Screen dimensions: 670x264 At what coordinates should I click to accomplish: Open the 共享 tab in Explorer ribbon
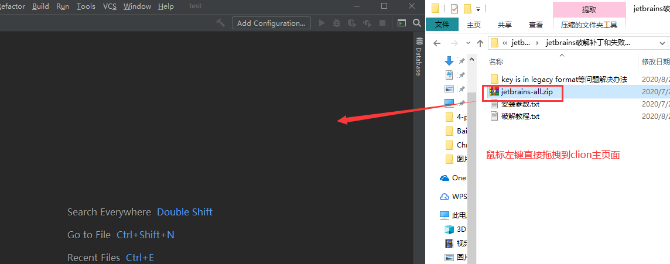coord(505,25)
